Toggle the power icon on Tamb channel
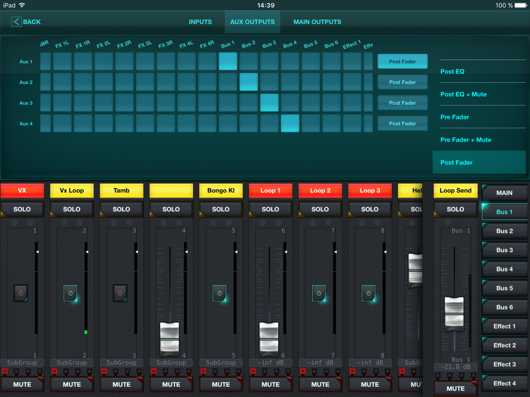 coord(120,293)
